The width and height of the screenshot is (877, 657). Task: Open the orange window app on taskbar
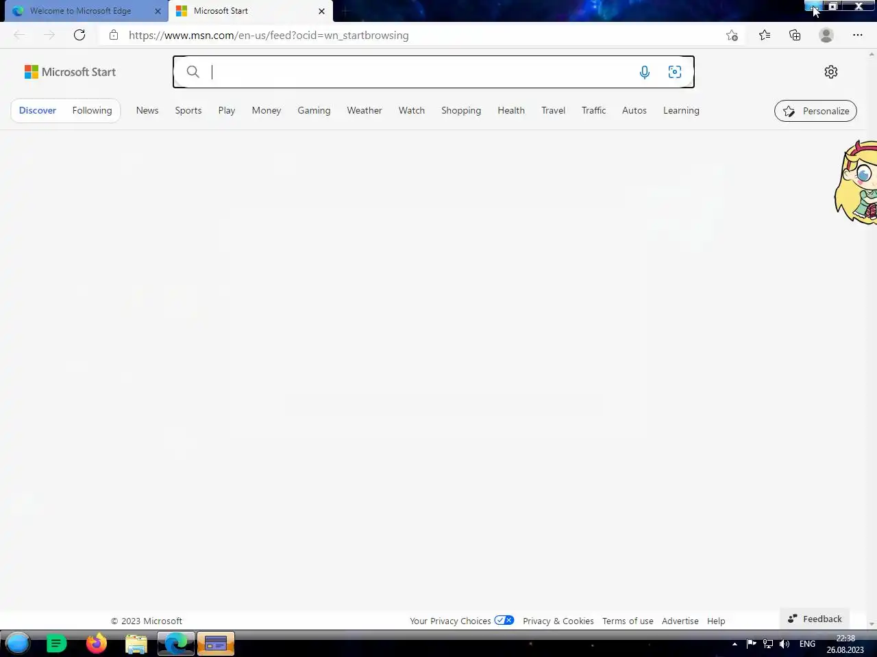click(x=216, y=643)
